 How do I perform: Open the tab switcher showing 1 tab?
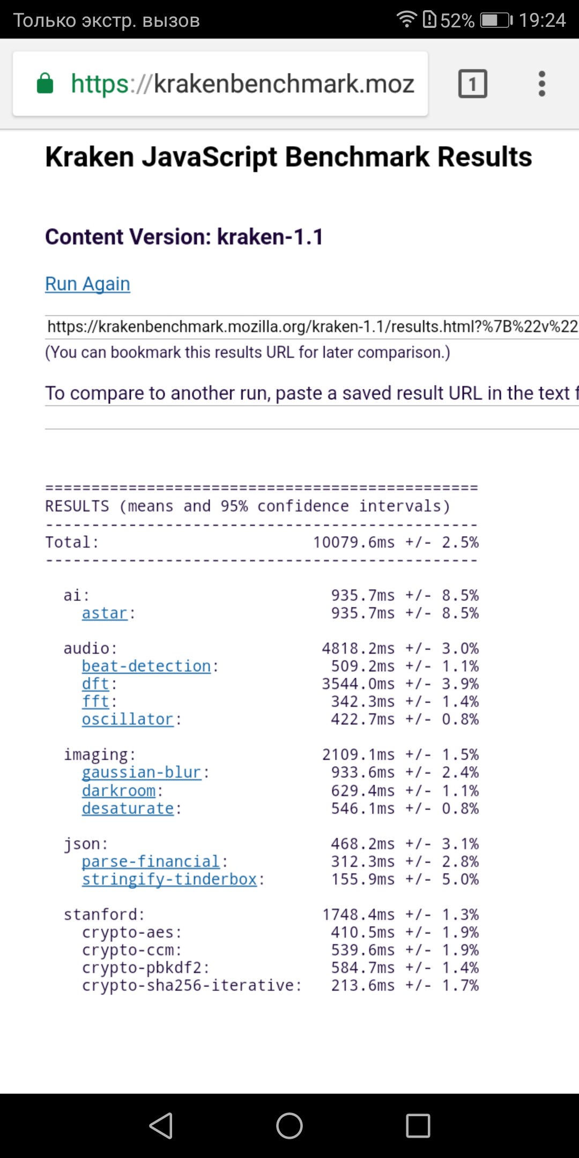click(472, 84)
